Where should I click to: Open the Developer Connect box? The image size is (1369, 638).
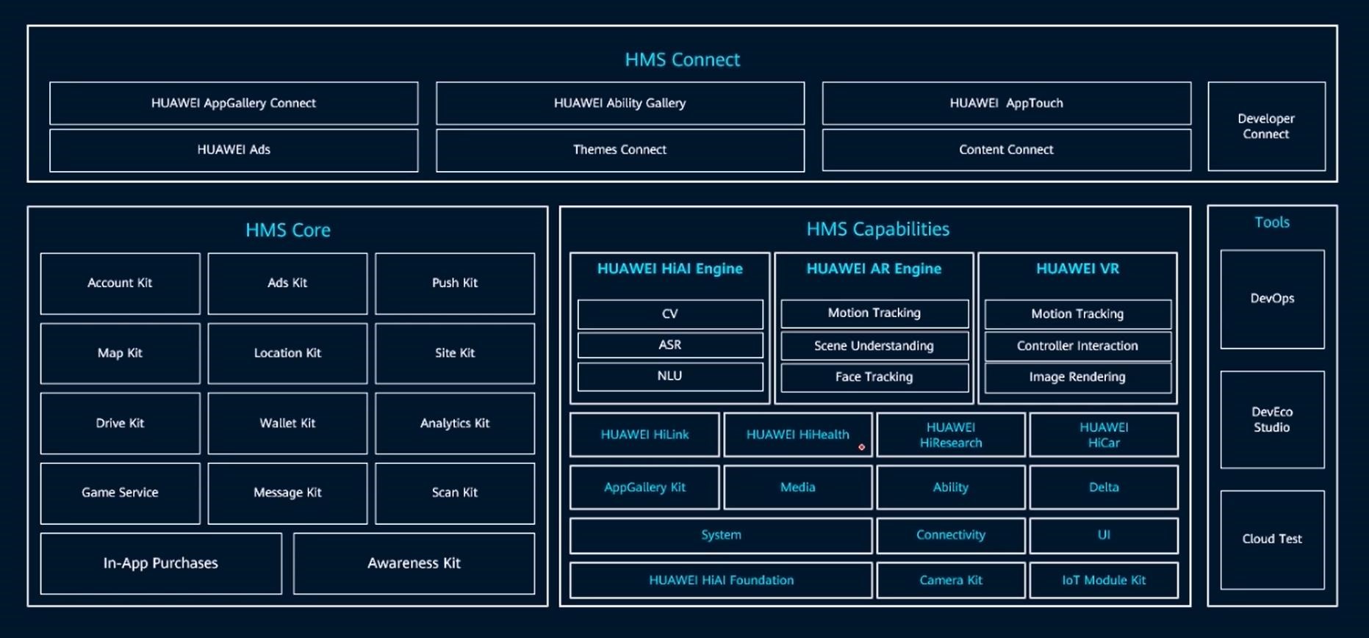tap(1265, 126)
